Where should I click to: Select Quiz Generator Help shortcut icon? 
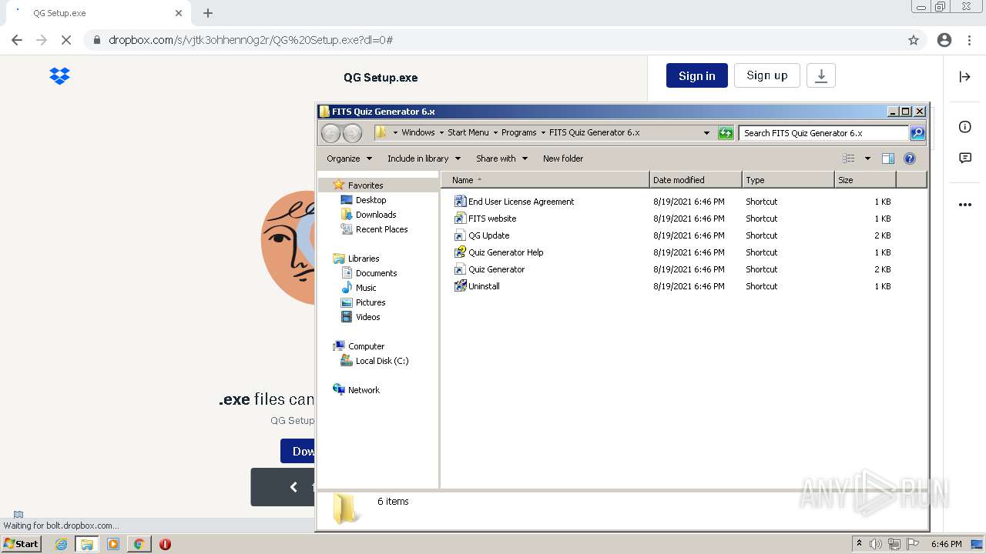click(x=460, y=252)
